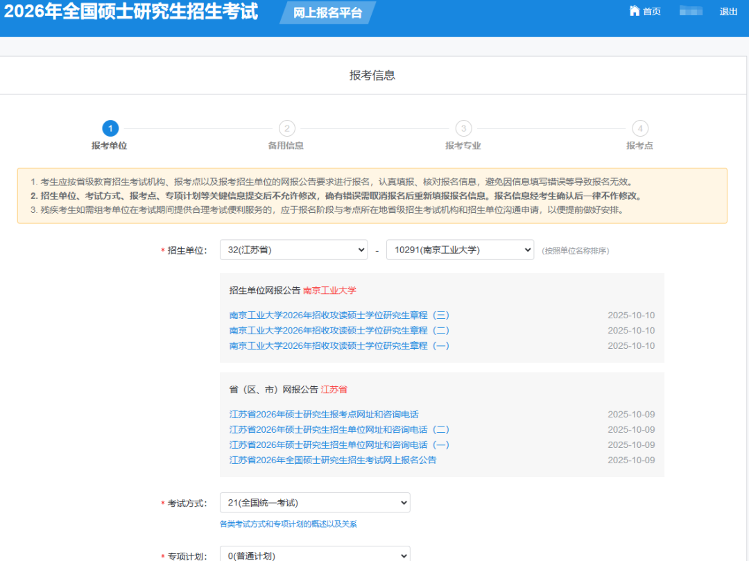Open the 首页 link in header
The image size is (749, 561).
651,12
